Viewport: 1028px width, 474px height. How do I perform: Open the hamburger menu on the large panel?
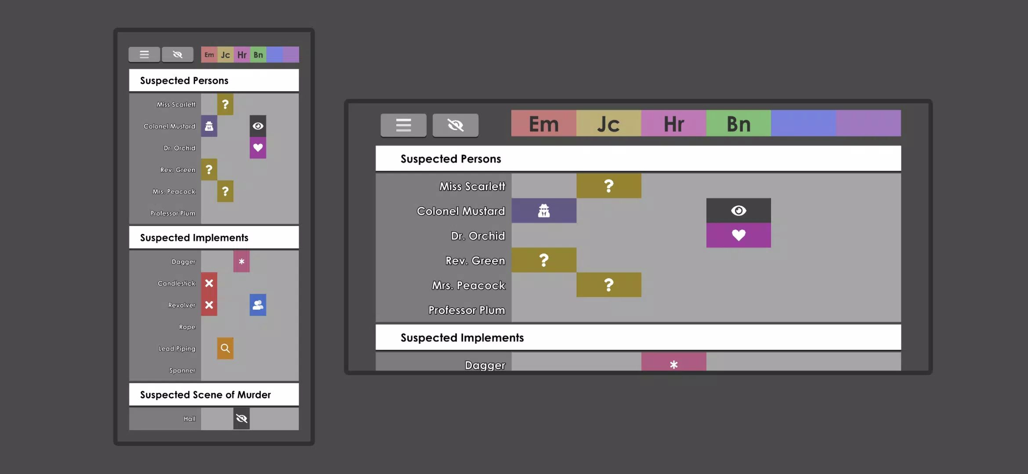click(x=402, y=124)
